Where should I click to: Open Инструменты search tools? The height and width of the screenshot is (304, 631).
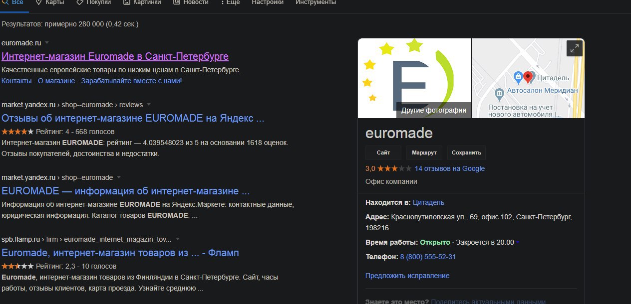tap(315, 2)
